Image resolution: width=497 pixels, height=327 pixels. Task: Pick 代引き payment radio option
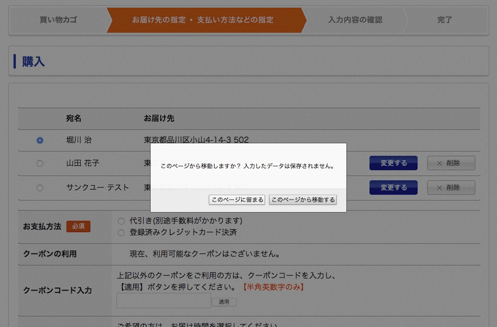pos(121,221)
